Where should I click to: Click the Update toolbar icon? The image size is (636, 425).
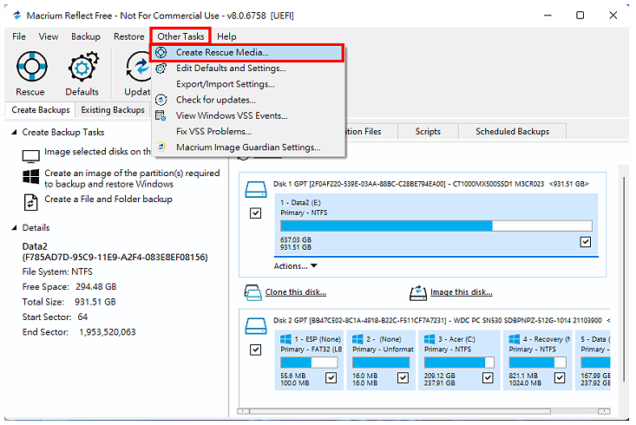(139, 67)
